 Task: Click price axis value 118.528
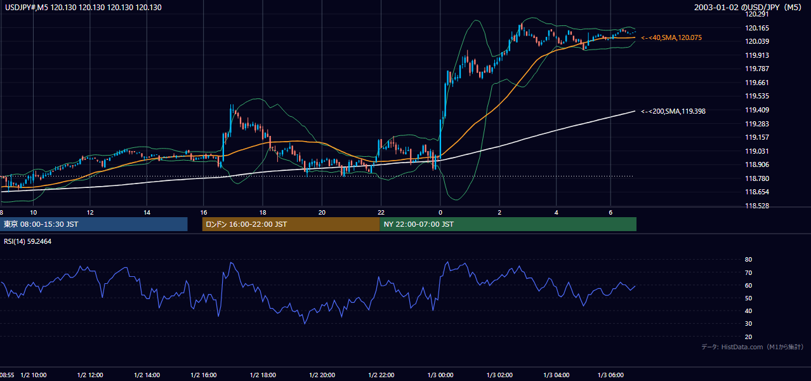(756, 206)
